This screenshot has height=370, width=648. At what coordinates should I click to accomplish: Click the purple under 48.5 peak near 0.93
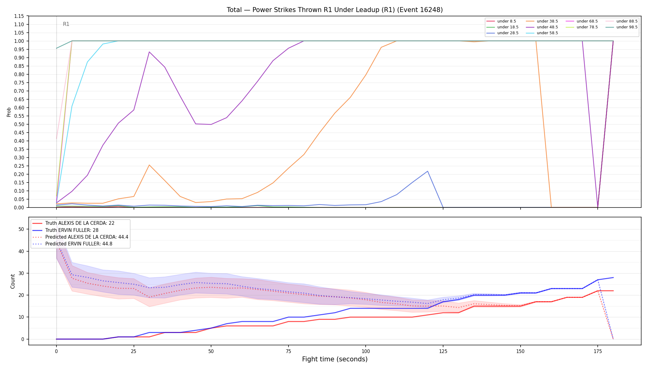[149, 52]
